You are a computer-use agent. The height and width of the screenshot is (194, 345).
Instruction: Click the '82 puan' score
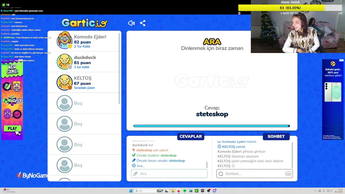tap(82, 42)
